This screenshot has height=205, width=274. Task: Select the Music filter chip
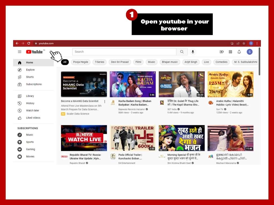(151, 62)
